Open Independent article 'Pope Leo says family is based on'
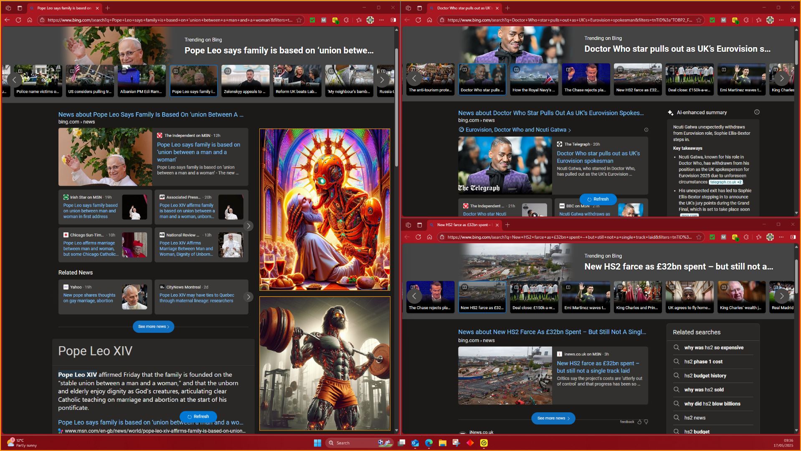801x451 pixels. click(198, 152)
